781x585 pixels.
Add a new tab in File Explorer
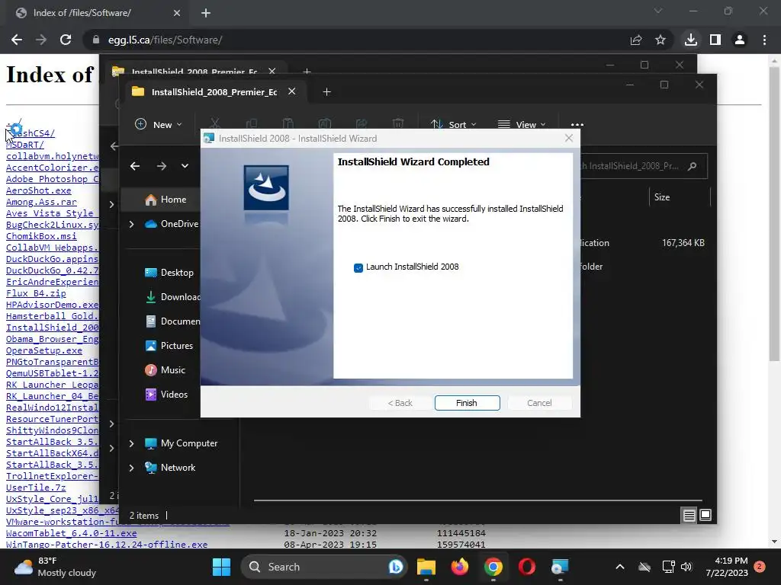click(x=326, y=92)
